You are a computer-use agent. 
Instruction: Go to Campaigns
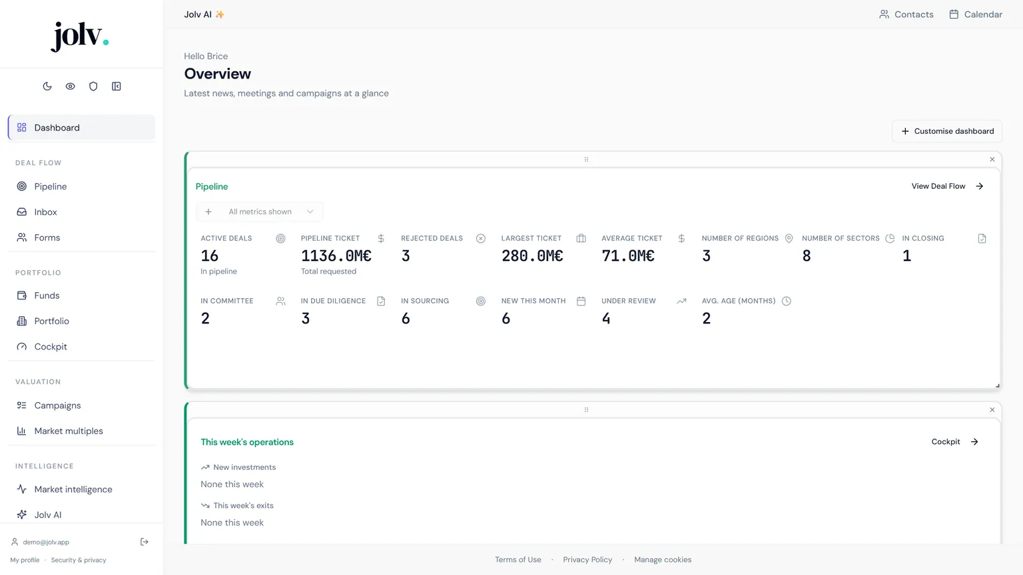[81, 405]
